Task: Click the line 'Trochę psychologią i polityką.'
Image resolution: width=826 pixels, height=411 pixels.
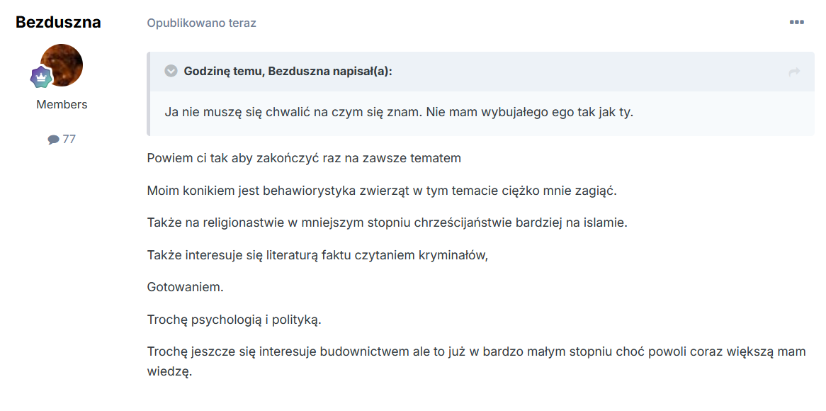Action: (x=234, y=320)
